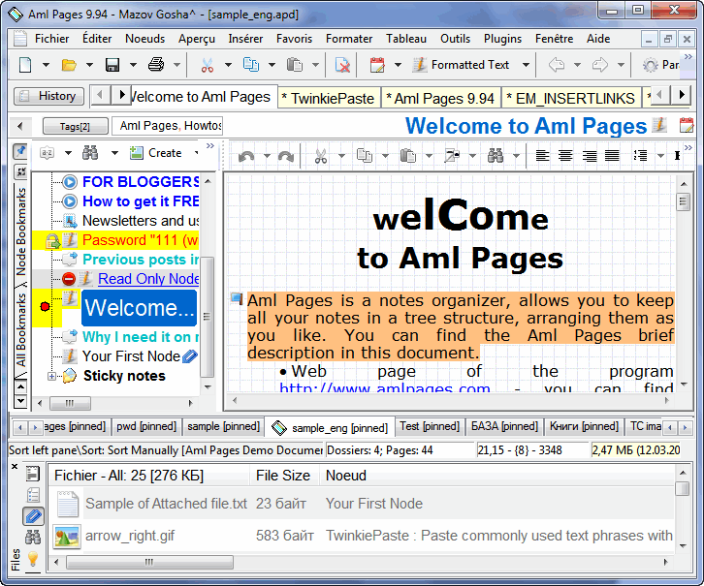Screen dimensions: 704x586
Task: Switch to the All Bookmarks vertical tab
Action: pyautogui.click(x=20, y=330)
